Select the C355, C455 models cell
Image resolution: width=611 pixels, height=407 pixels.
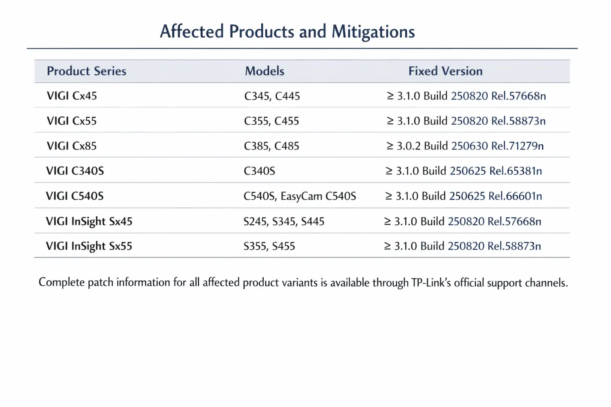271,121
